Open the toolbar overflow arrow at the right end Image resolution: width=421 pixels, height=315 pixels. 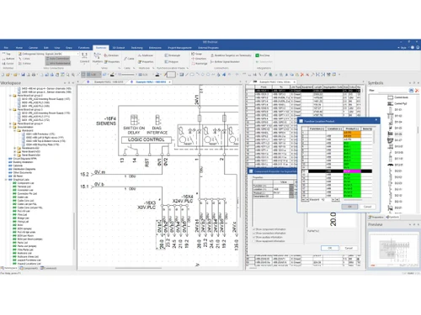click(339, 75)
